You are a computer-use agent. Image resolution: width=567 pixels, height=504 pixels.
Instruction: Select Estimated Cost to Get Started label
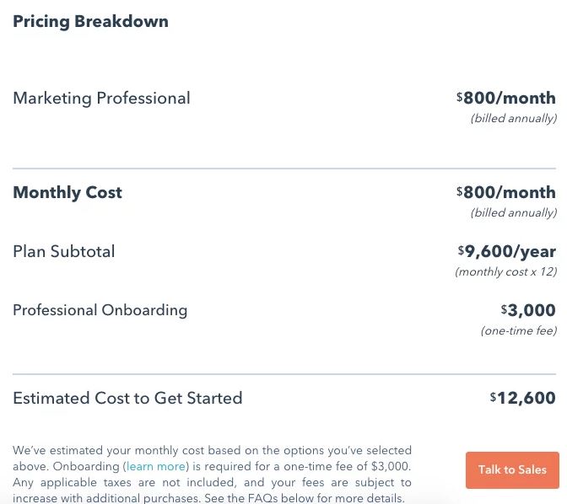click(x=127, y=398)
